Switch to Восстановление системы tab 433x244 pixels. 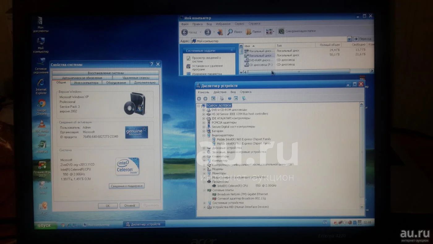[x=105, y=73]
